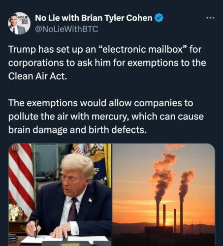Select the paragraph starting "The exemptions would allow"
The width and height of the screenshot is (223, 246).
[106, 116]
